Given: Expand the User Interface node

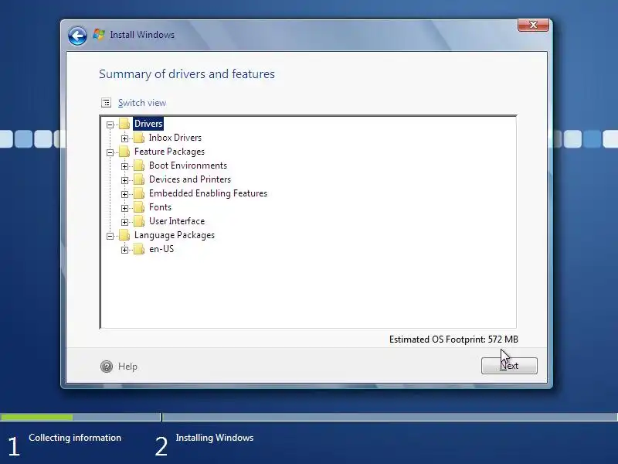Looking at the screenshot, I should tap(124, 222).
